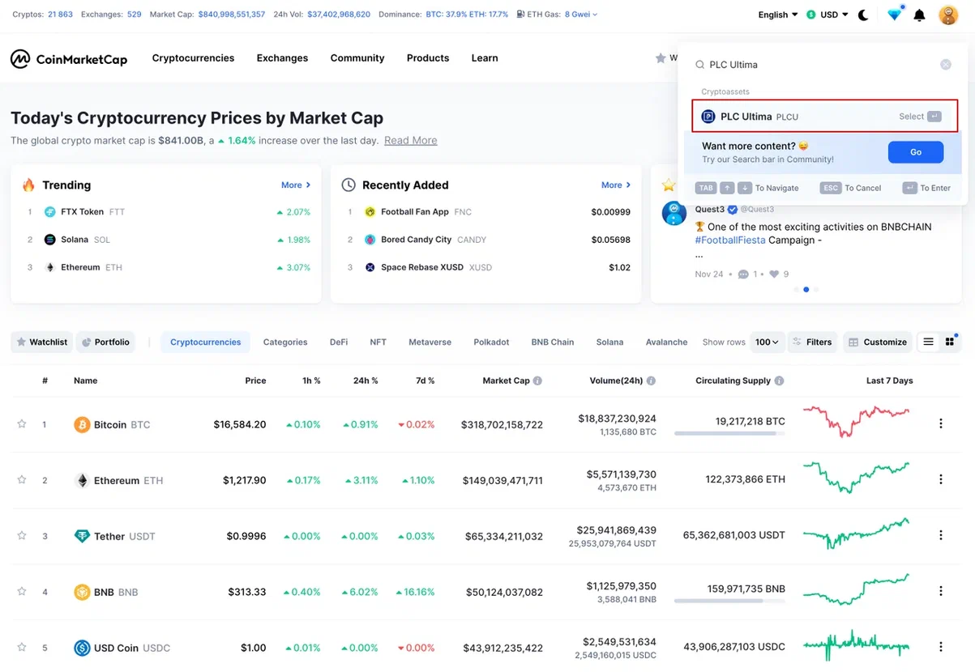Select the PLC Ultima search result

click(824, 117)
